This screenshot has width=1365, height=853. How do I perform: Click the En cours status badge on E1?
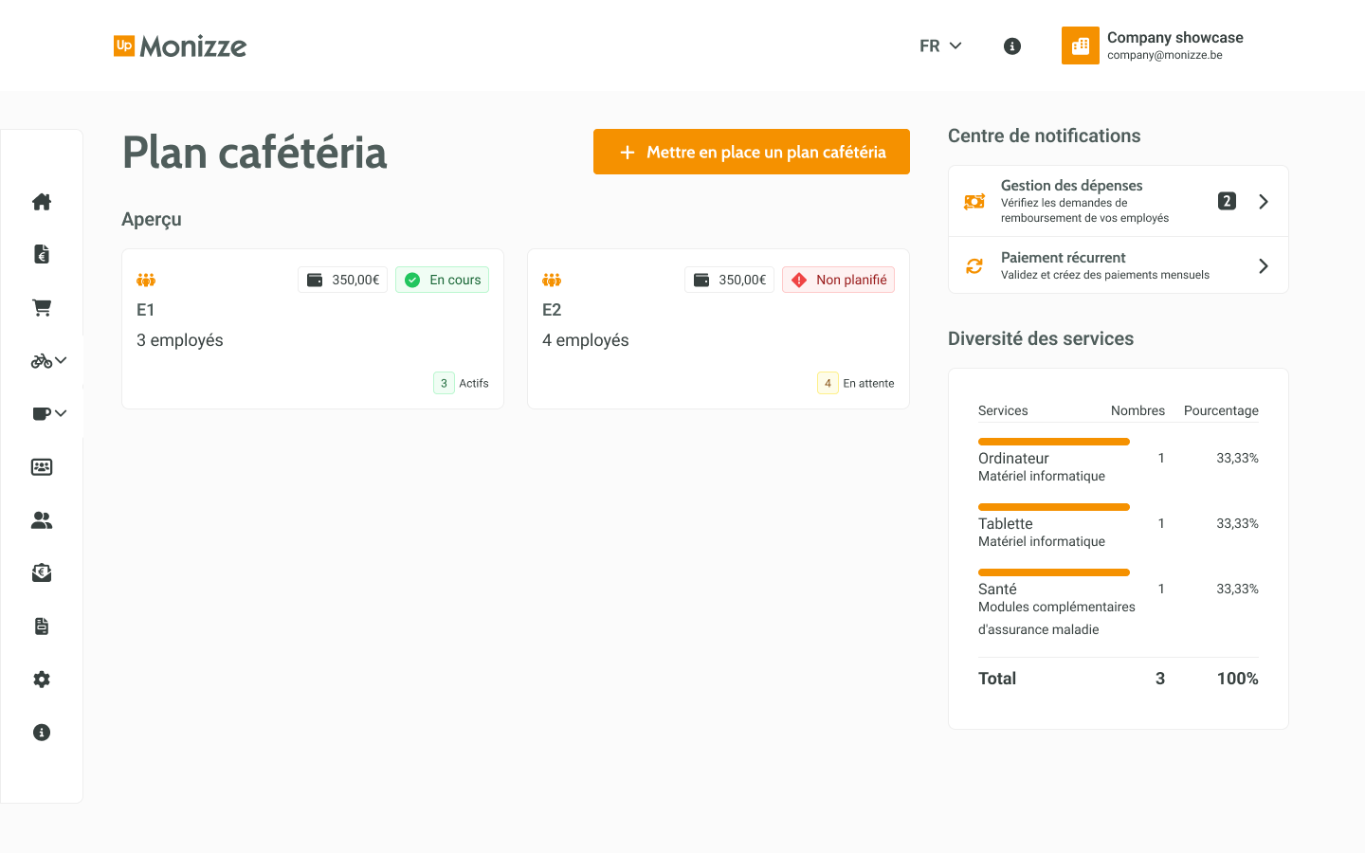(442, 280)
